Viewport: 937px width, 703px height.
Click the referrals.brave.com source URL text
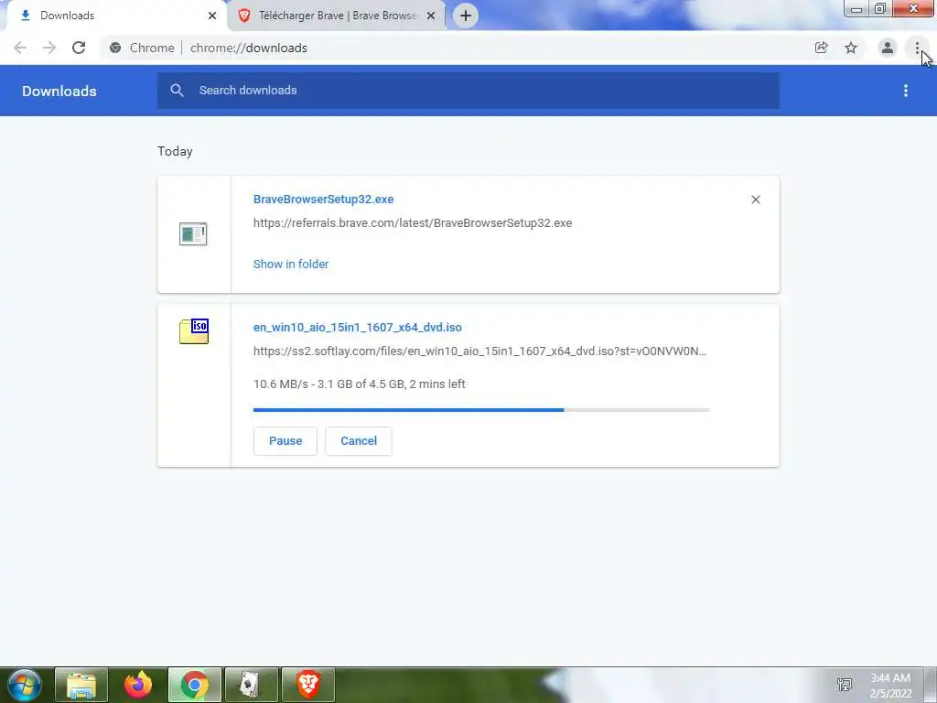point(413,223)
